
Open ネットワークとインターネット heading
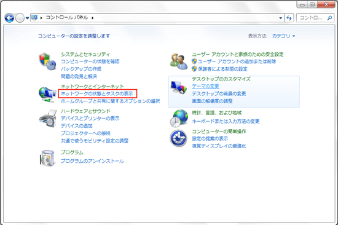tap(92, 87)
